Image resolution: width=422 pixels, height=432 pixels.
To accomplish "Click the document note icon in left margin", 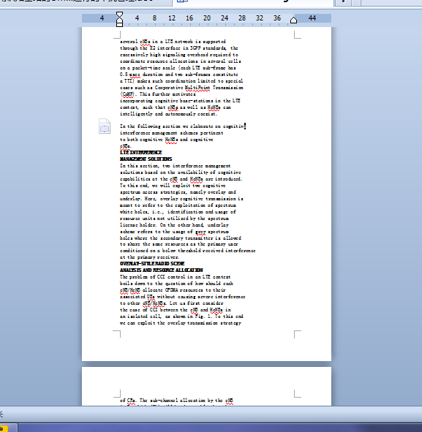I will (x=105, y=126).
